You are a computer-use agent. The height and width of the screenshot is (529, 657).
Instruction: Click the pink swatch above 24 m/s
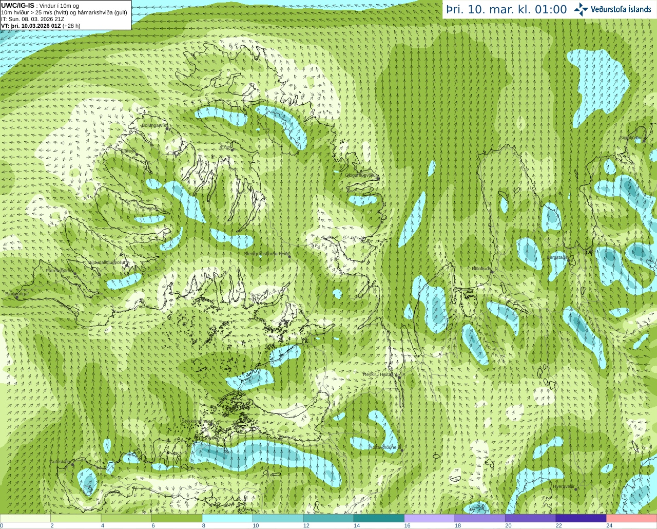(x=631, y=518)
